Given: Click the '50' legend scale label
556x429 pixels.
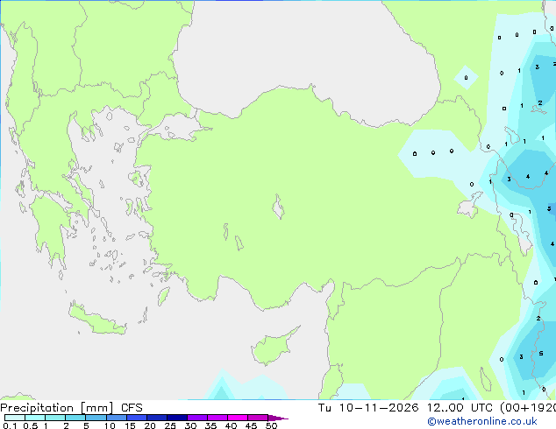Looking at the screenshot, I should (x=271, y=425).
